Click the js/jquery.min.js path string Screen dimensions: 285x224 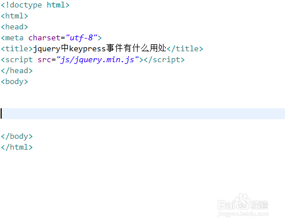coord(98,60)
